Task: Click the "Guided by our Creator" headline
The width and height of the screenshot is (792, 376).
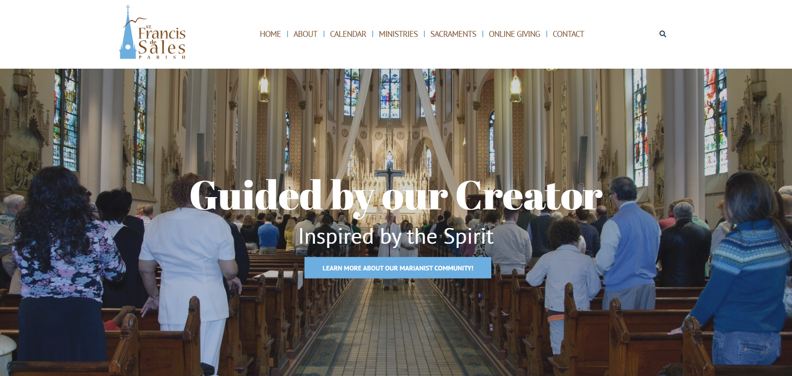Action: 396,195
